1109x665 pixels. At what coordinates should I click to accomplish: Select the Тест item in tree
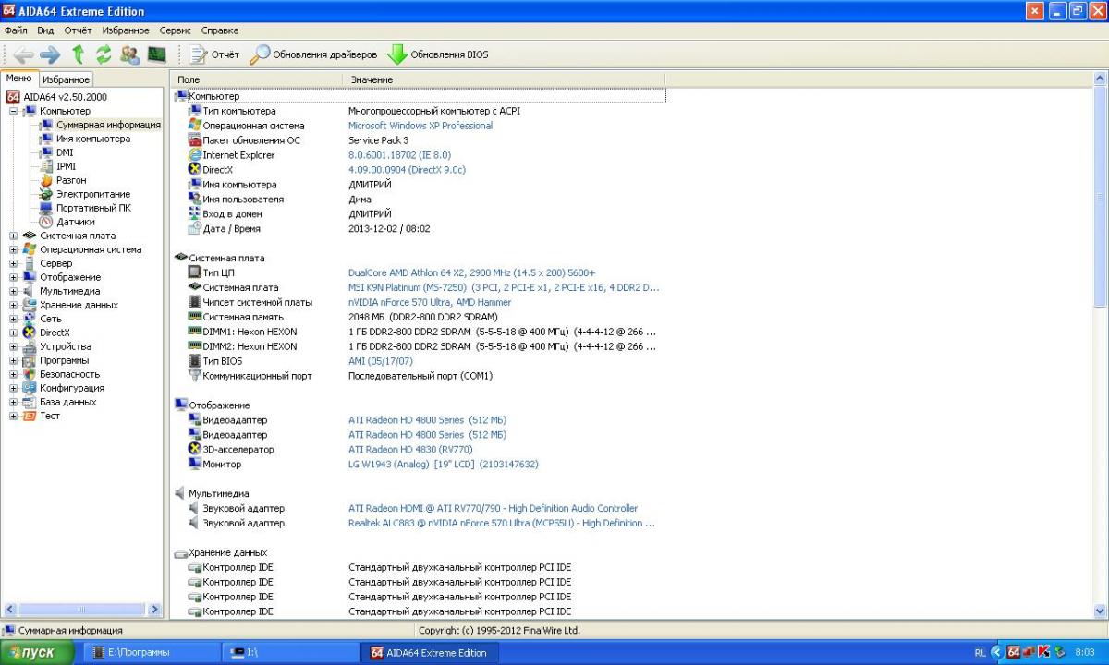50,416
